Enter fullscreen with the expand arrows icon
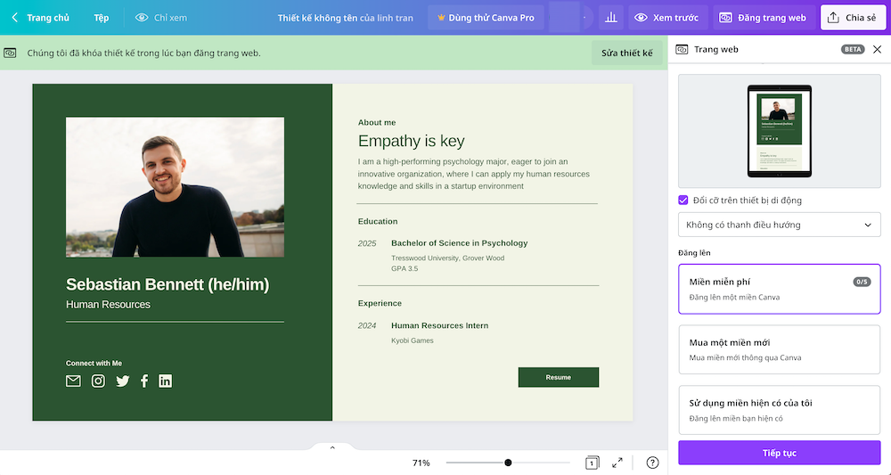 click(617, 463)
